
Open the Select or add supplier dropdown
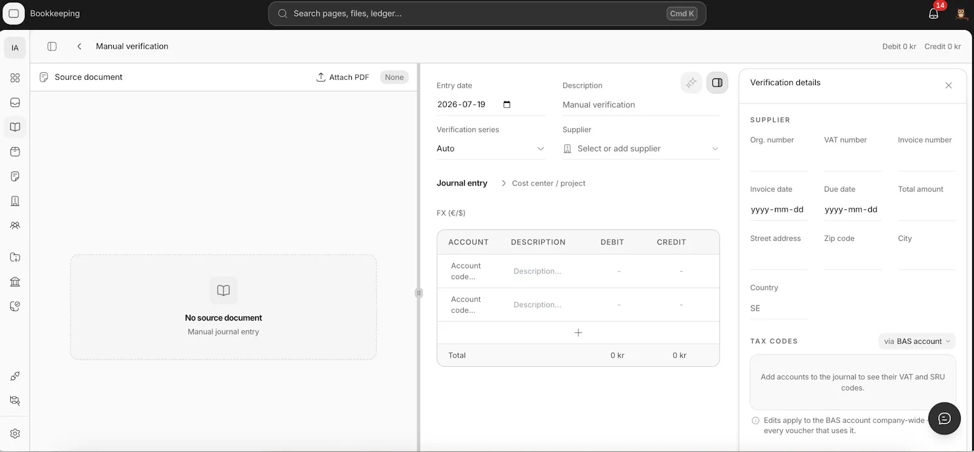click(641, 148)
